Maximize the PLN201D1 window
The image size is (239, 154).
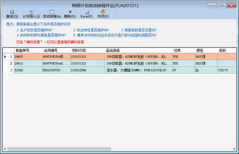[222, 6]
